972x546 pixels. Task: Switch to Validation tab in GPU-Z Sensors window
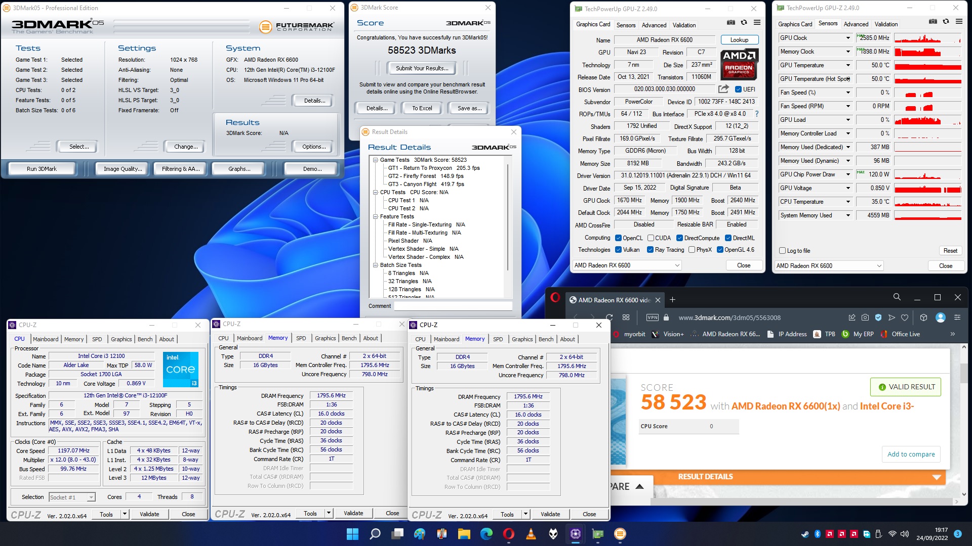pos(886,24)
